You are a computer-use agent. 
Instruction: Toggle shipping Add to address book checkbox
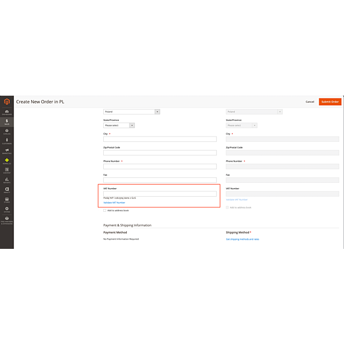[227, 207]
